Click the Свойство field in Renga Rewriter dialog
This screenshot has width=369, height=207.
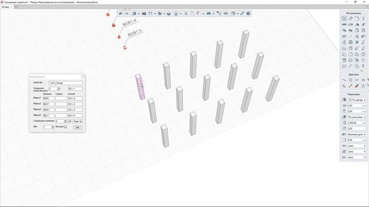[x=65, y=83]
